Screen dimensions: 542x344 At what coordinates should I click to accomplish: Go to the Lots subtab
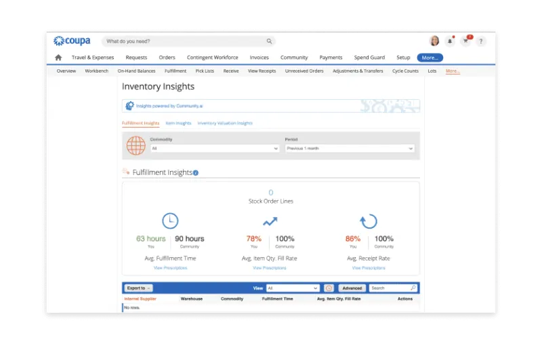(432, 71)
